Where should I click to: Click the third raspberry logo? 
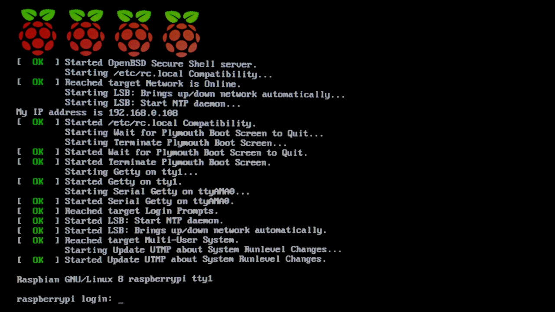click(x=134, y=32)
